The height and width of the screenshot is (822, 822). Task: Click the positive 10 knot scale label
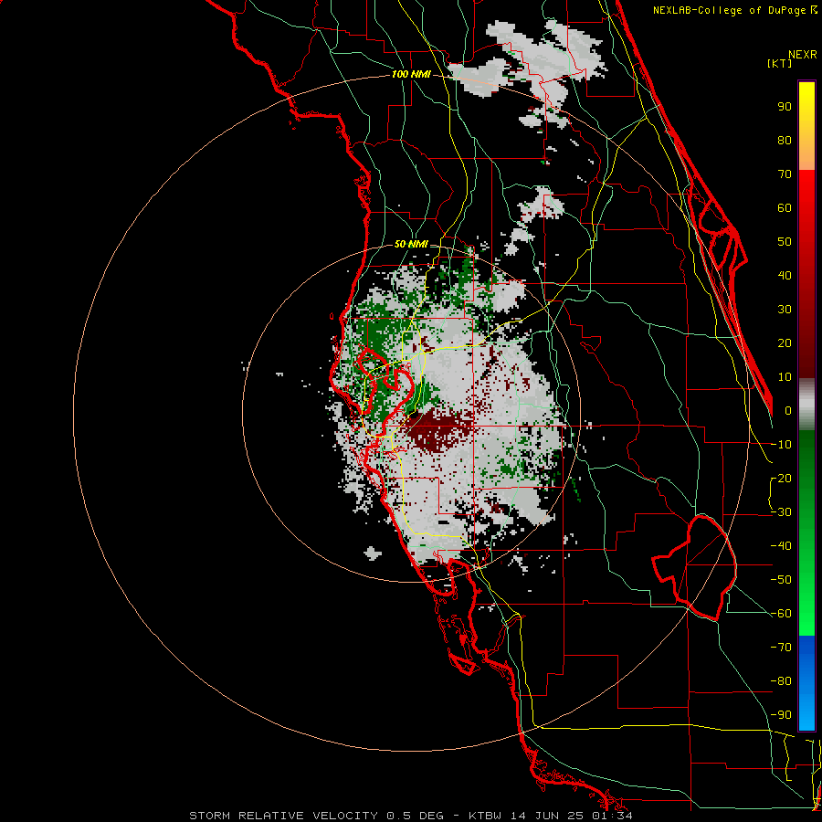[x=785, y=377]
